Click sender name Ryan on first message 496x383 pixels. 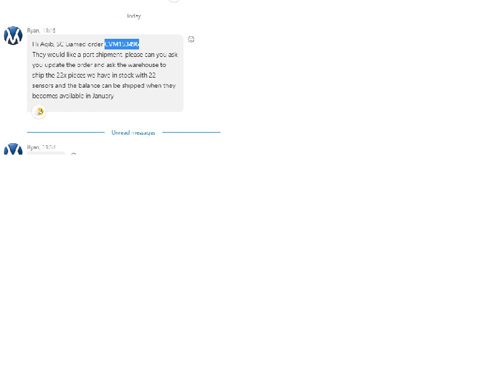(x=33, y=30)
